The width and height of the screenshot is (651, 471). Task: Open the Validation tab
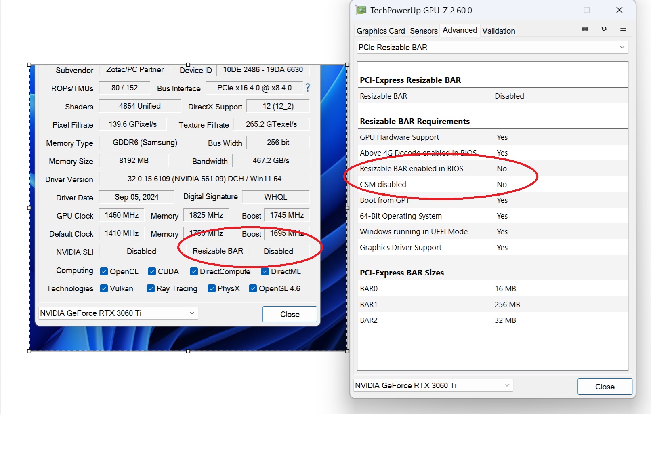point(498,31)
